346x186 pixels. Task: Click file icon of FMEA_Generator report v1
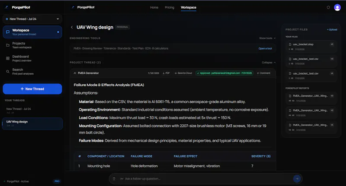(290, 125)
